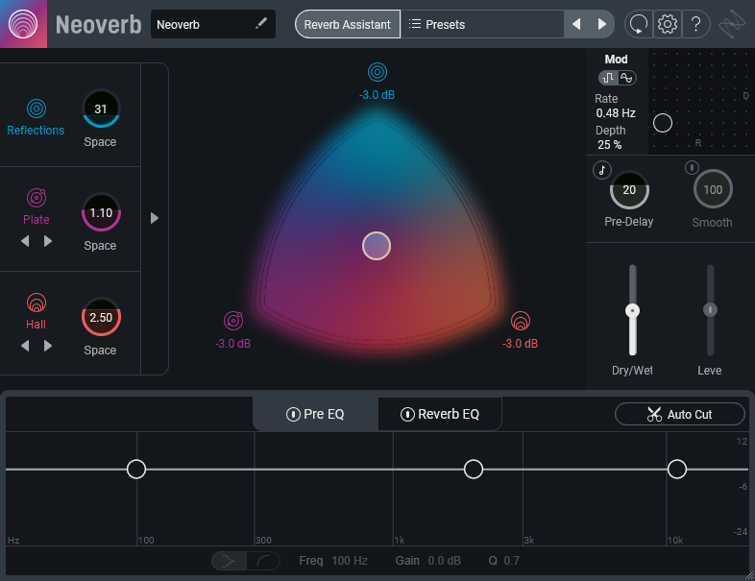Image resolution: width=755 pixels, height=581 pixels.
Task: Switch to the Reverb EQ tab
Action: point(440,415)
